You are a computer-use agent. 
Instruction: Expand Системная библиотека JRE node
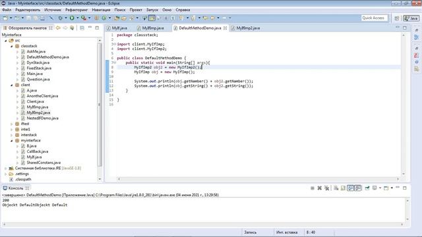pos(6,169)
